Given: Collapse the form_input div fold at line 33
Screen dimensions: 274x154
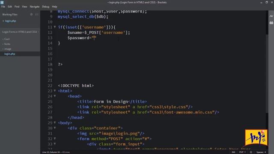Looking at the screenshot, I should click(x=55, y=144).
